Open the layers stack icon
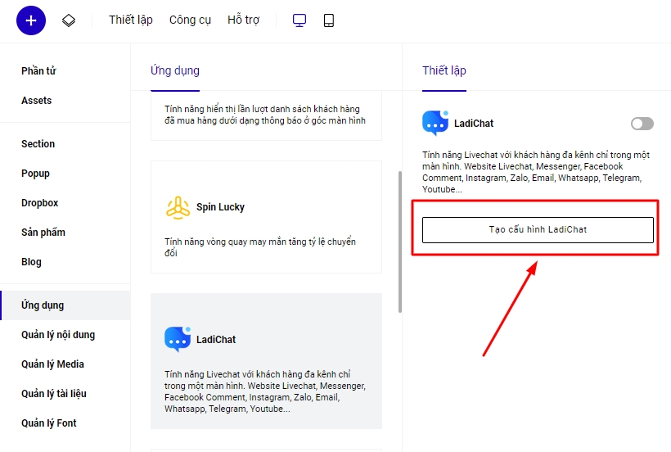Viewport: 671px width, 452px height. tap(69, 20)
